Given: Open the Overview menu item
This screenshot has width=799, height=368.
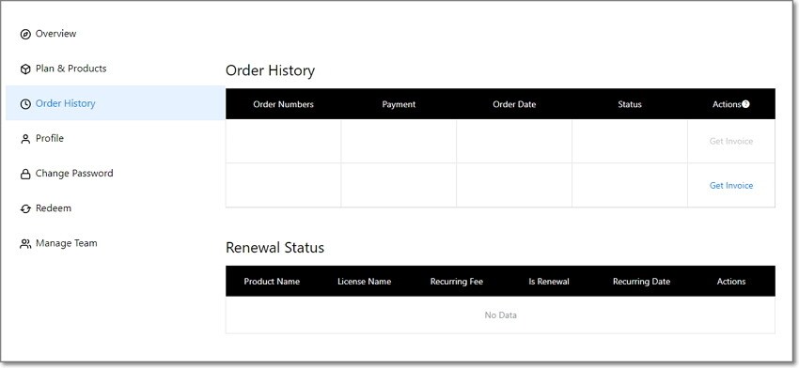Looking at the screenshot, I should [x=55, y=34].
